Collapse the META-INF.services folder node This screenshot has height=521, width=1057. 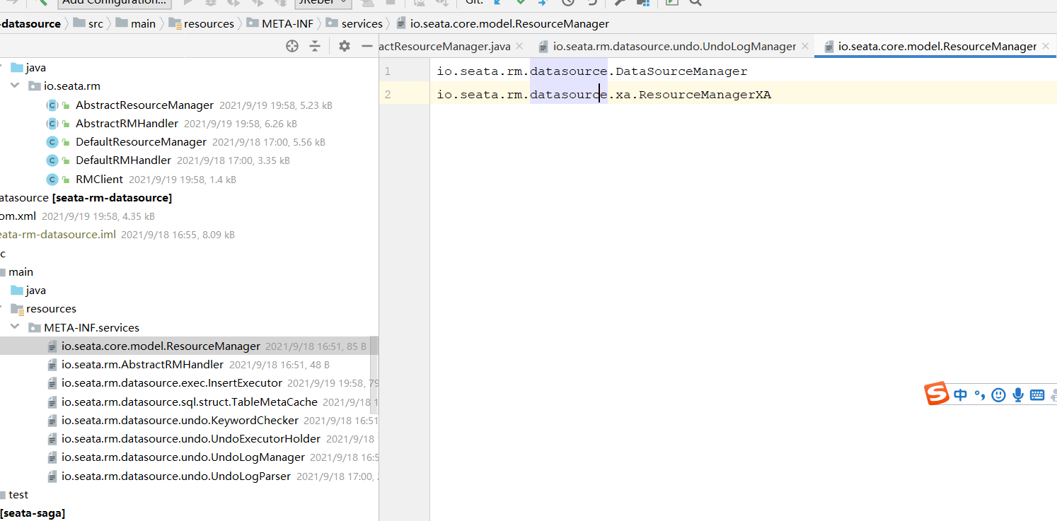[15, 327]
